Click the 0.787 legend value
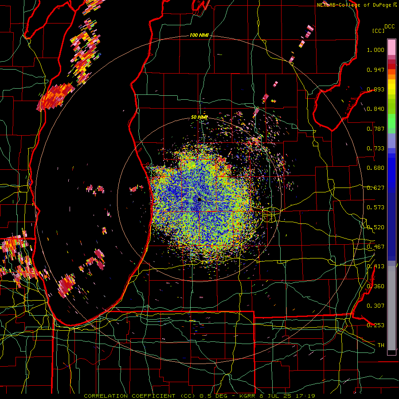399x399 pixels. [376, 129]
